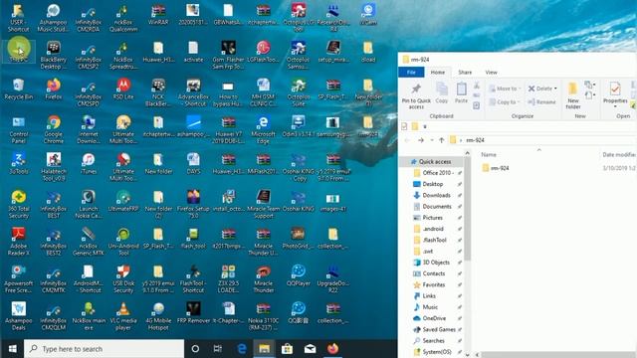Open the 4G Mobile Hotspot icon
The height and width of the screenshot is (358, 637).
[158, 316]
